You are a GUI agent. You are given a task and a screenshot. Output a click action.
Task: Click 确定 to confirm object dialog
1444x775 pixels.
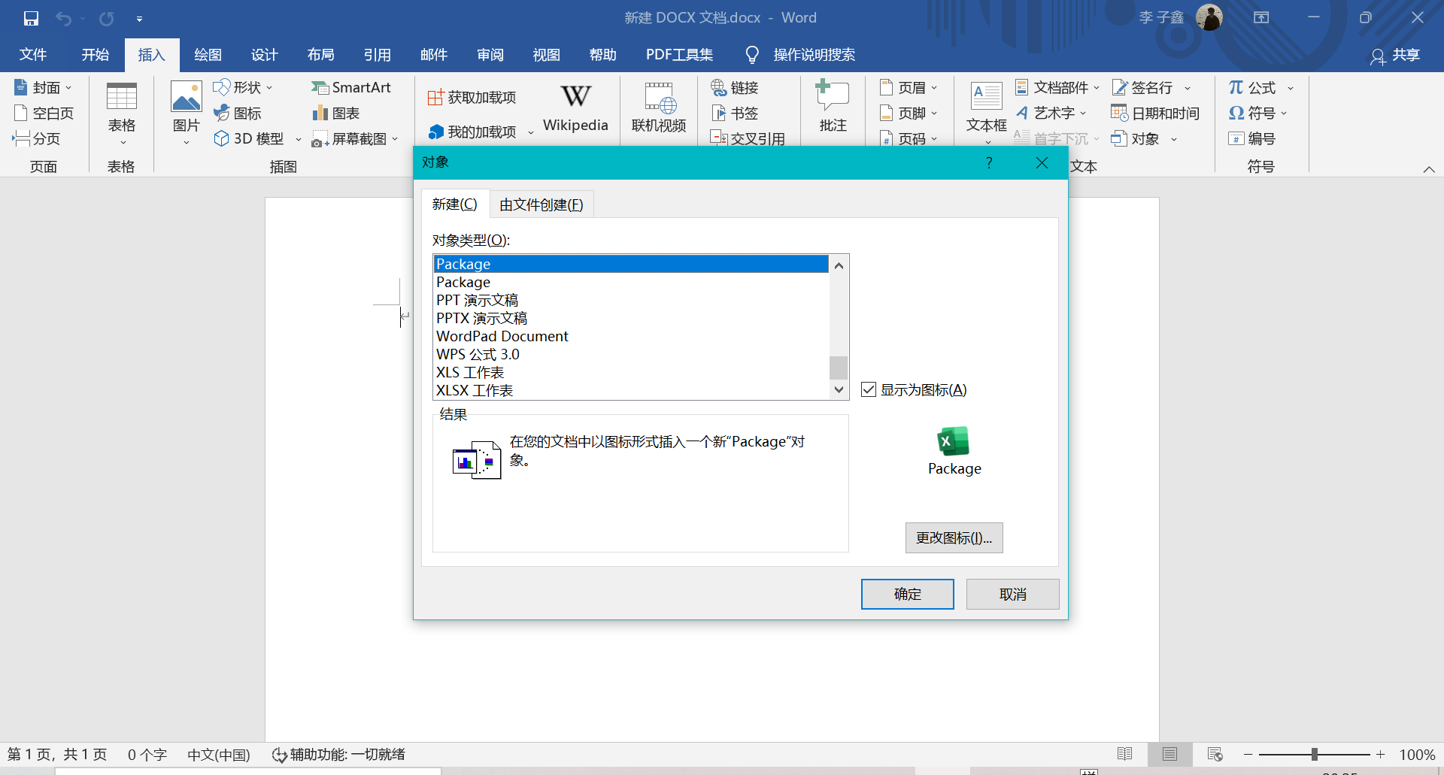[x=907, y=594]
